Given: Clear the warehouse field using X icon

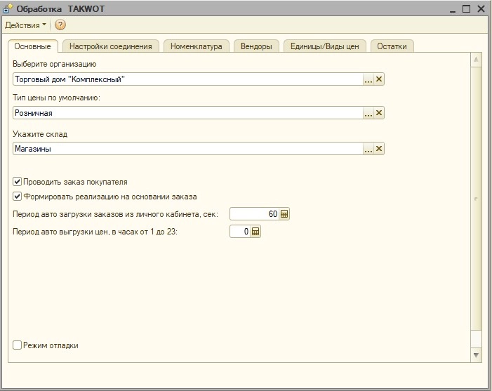Looking at the screenshot, I should (379, 149).
